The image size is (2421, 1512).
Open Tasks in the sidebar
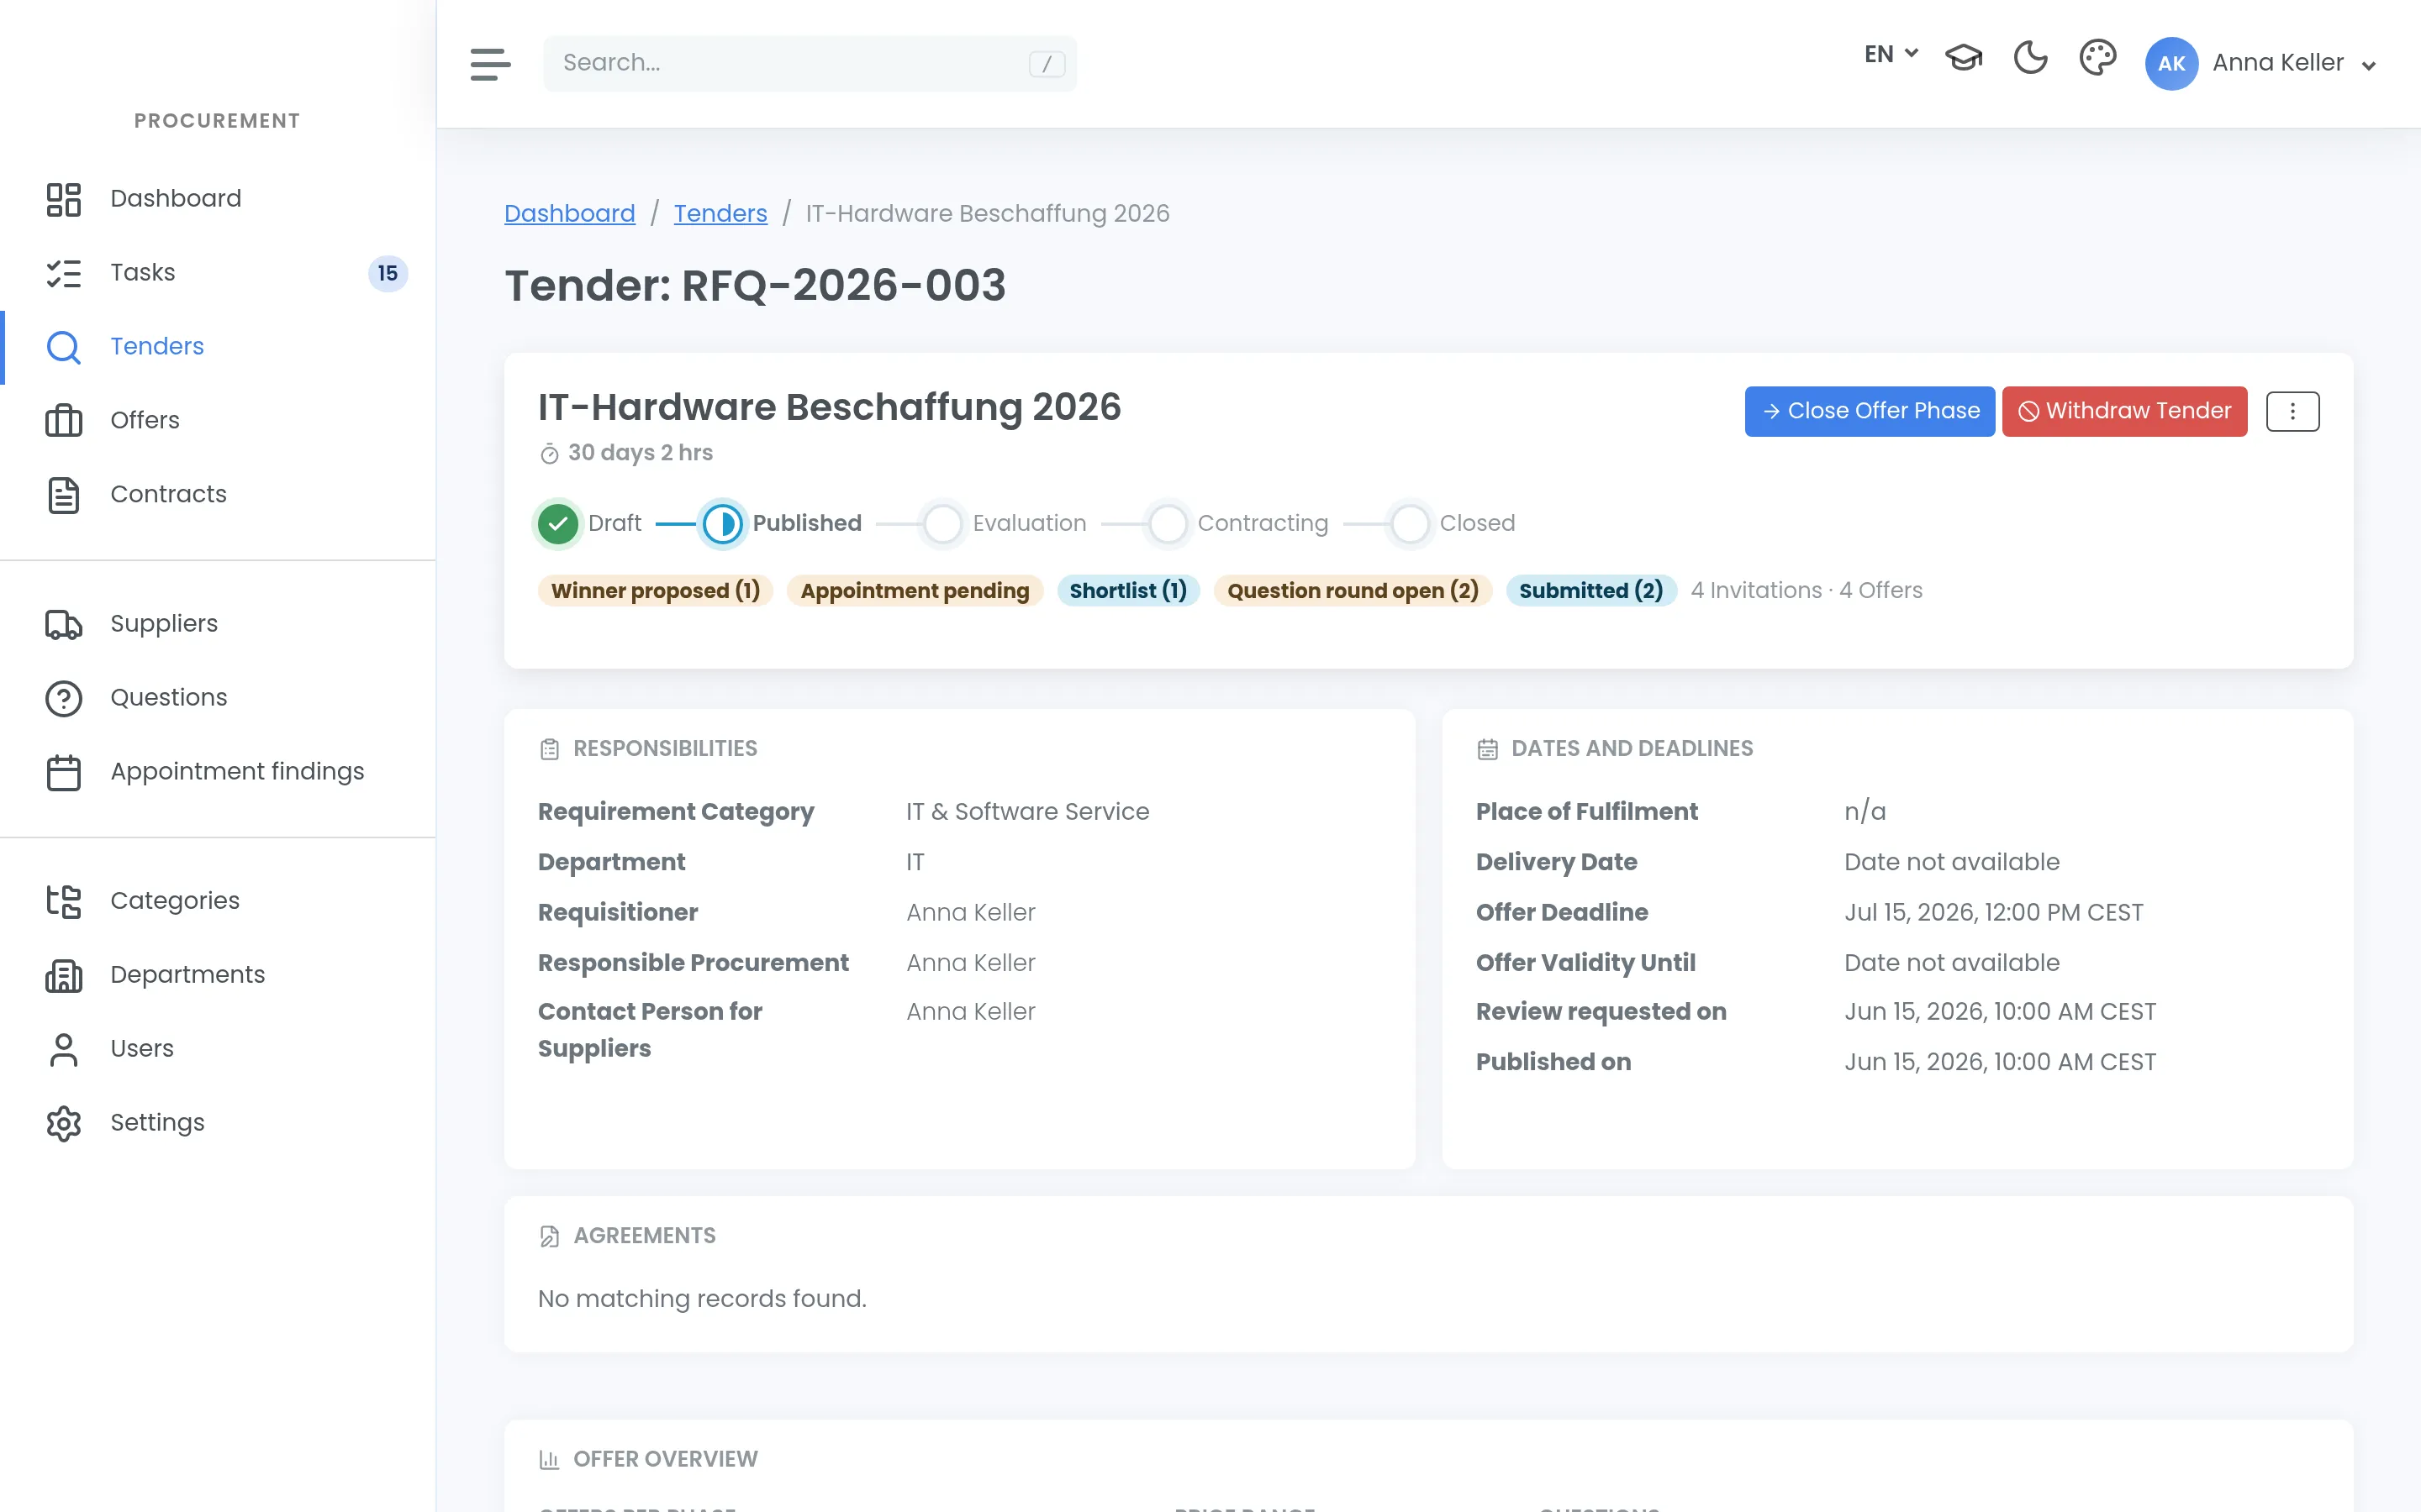[218, 272]
